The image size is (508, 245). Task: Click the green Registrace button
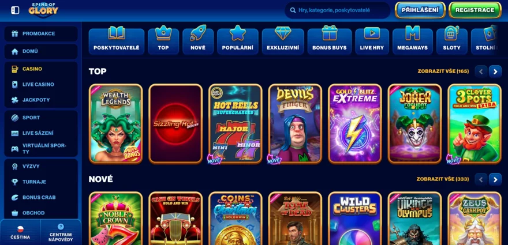click(x=475, y=10)
